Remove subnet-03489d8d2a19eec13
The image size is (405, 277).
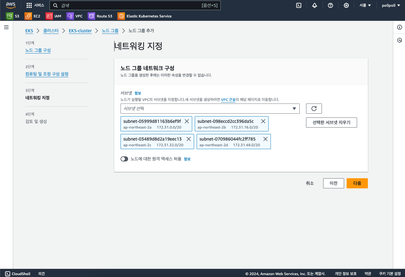(x=188, y=139)
